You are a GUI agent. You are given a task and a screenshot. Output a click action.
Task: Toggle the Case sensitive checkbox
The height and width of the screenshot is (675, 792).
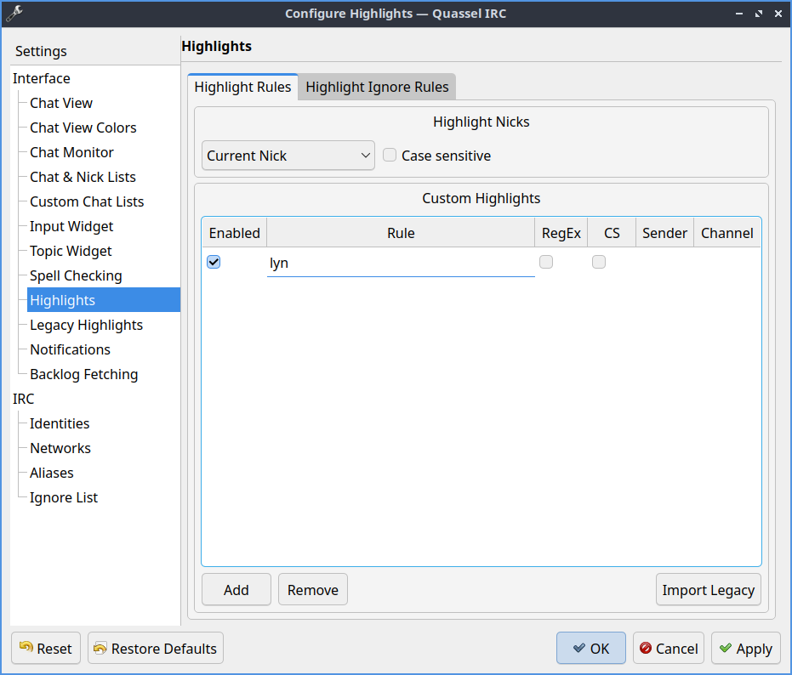click(x=390, y=156)
